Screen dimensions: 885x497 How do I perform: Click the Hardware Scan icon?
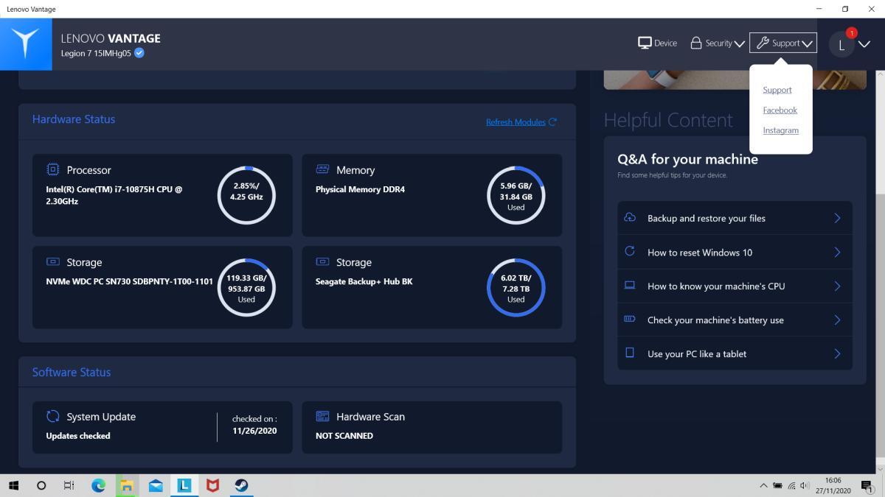pyautogui.click(x=322, y=416)
